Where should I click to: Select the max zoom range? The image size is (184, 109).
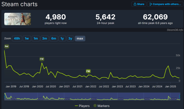click(80, 38)
